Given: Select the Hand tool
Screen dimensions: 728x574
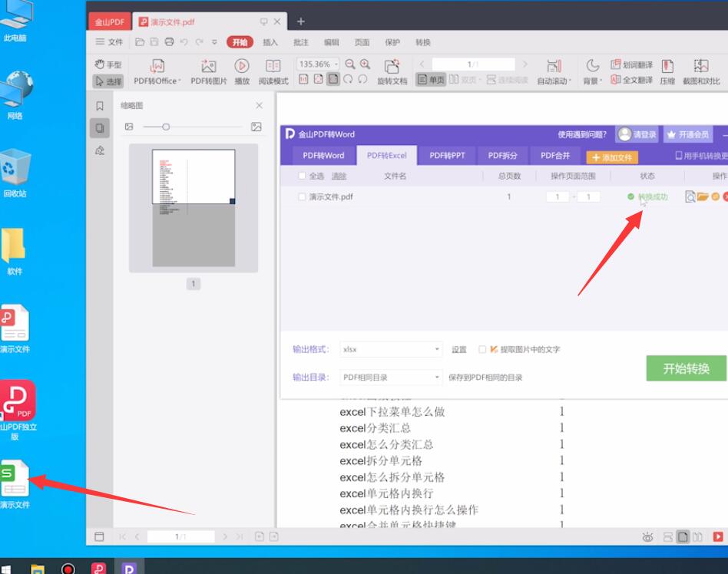Looking at the screenshot, I should [x=108, y=64].
